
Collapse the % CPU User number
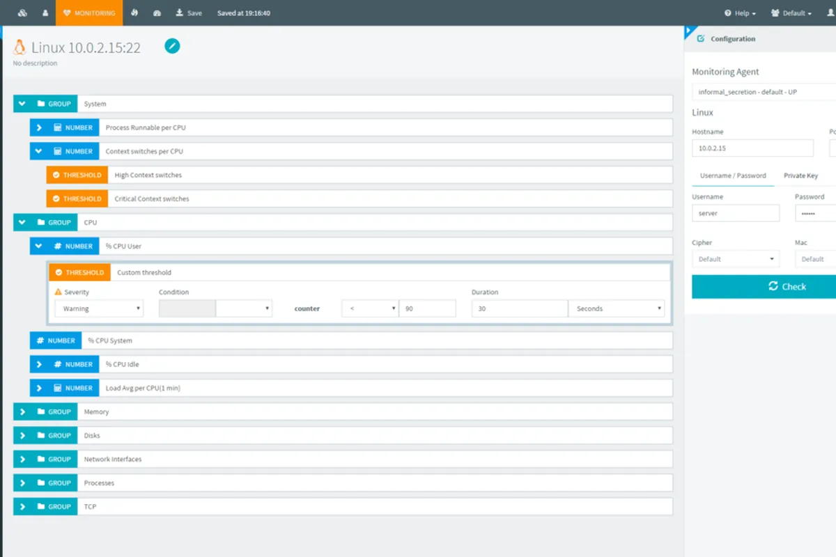(39, 246)
